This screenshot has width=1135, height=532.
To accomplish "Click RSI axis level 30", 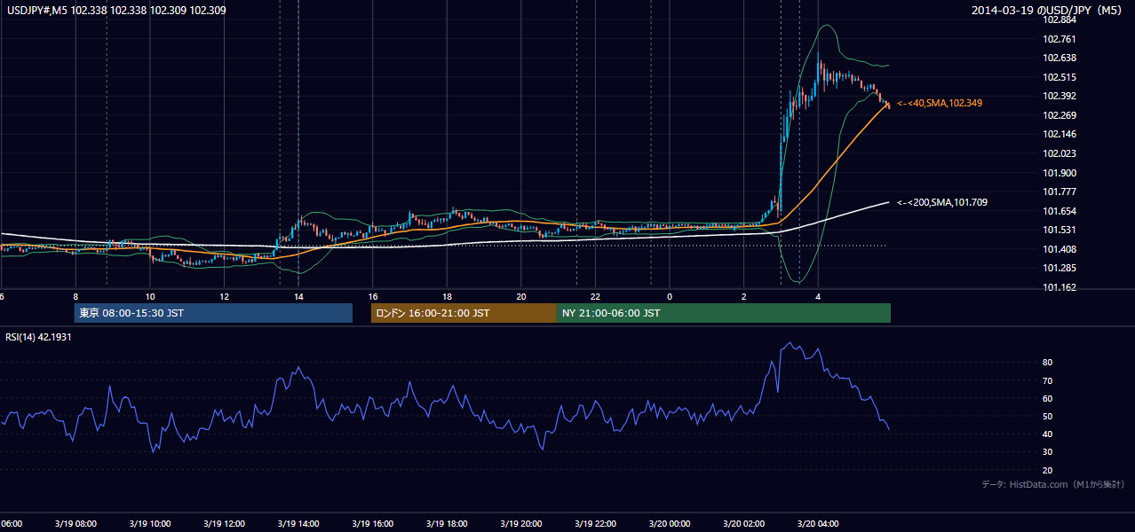I will [x=1048, y=452].
